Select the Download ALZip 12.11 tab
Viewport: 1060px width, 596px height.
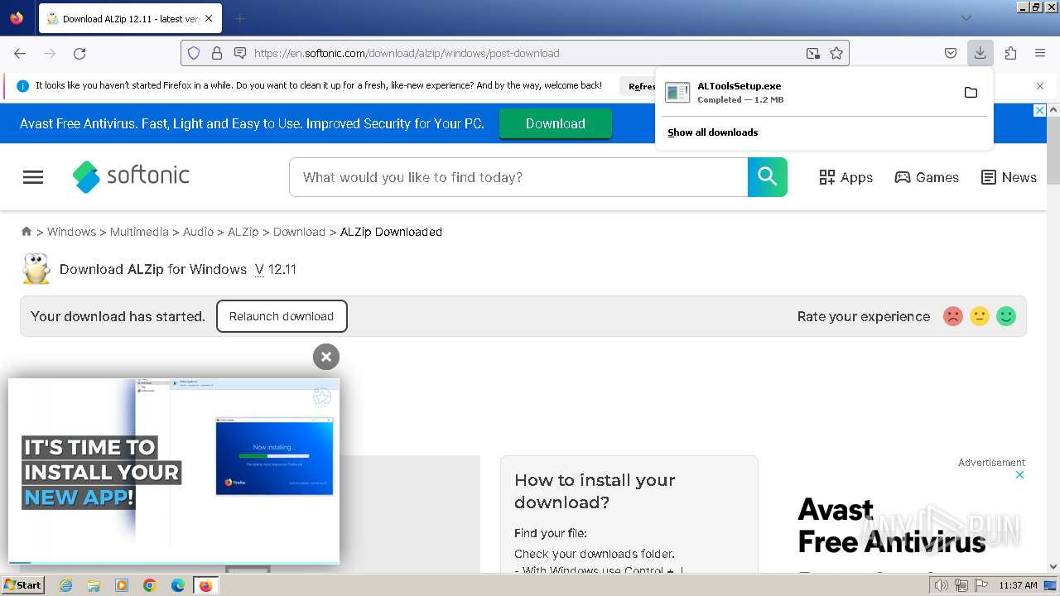pyautogui.click(x=131, y=18)
